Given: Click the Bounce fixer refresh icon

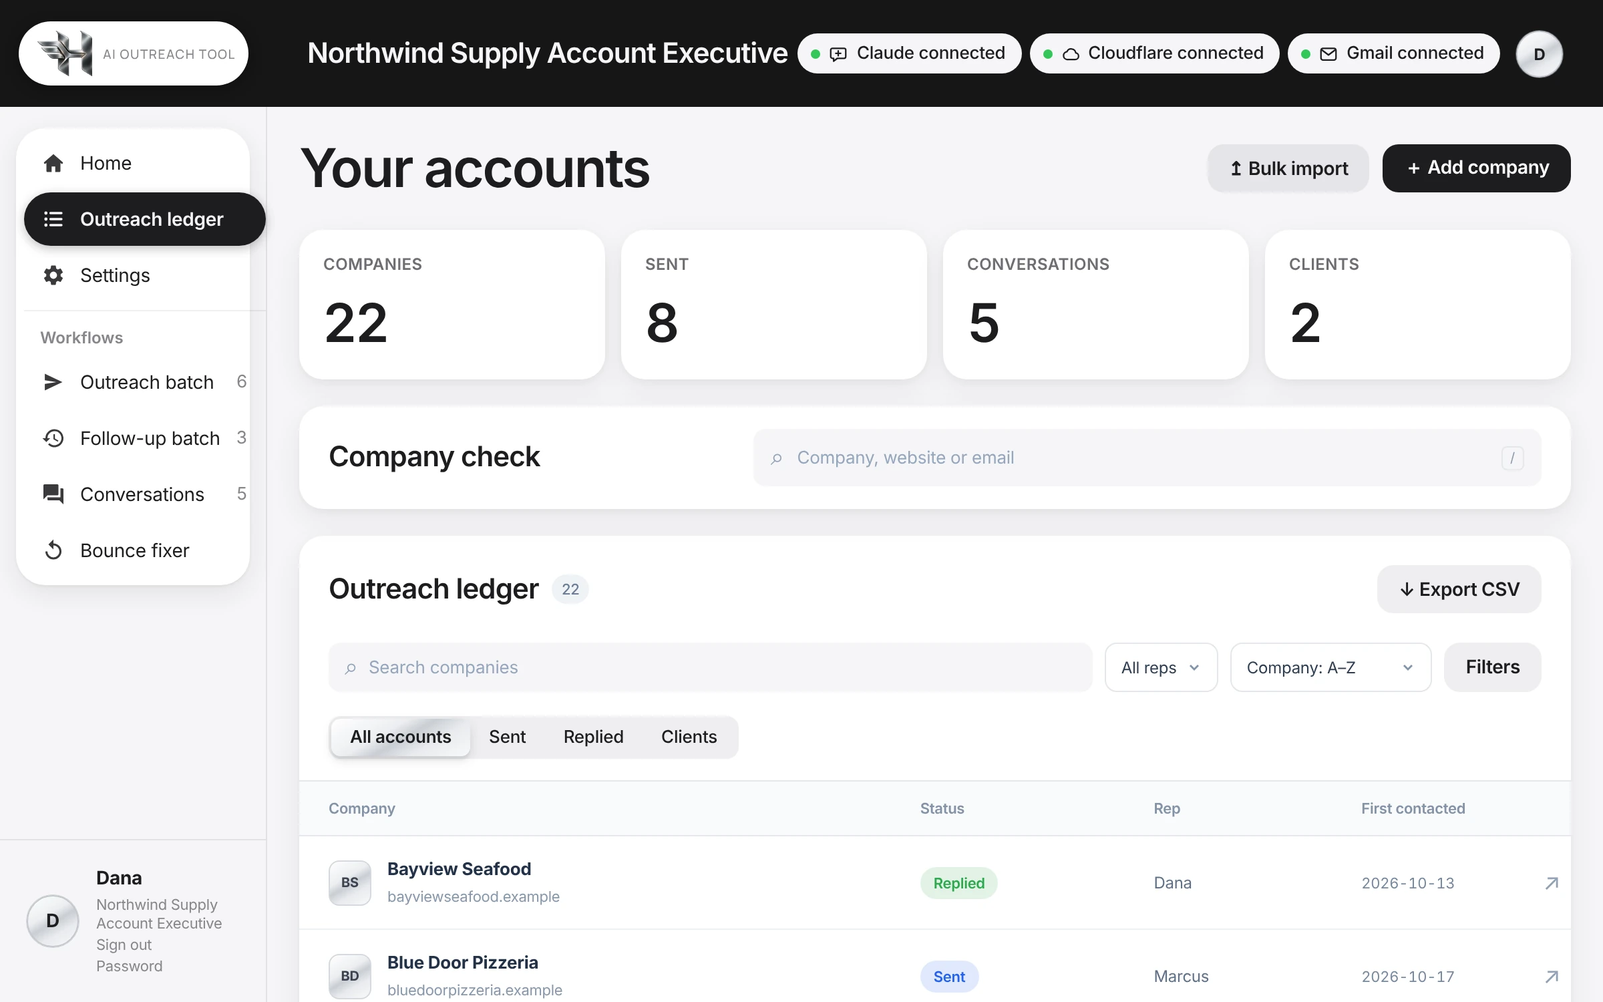Looking at the screenshot, I should tap(53, 550).
